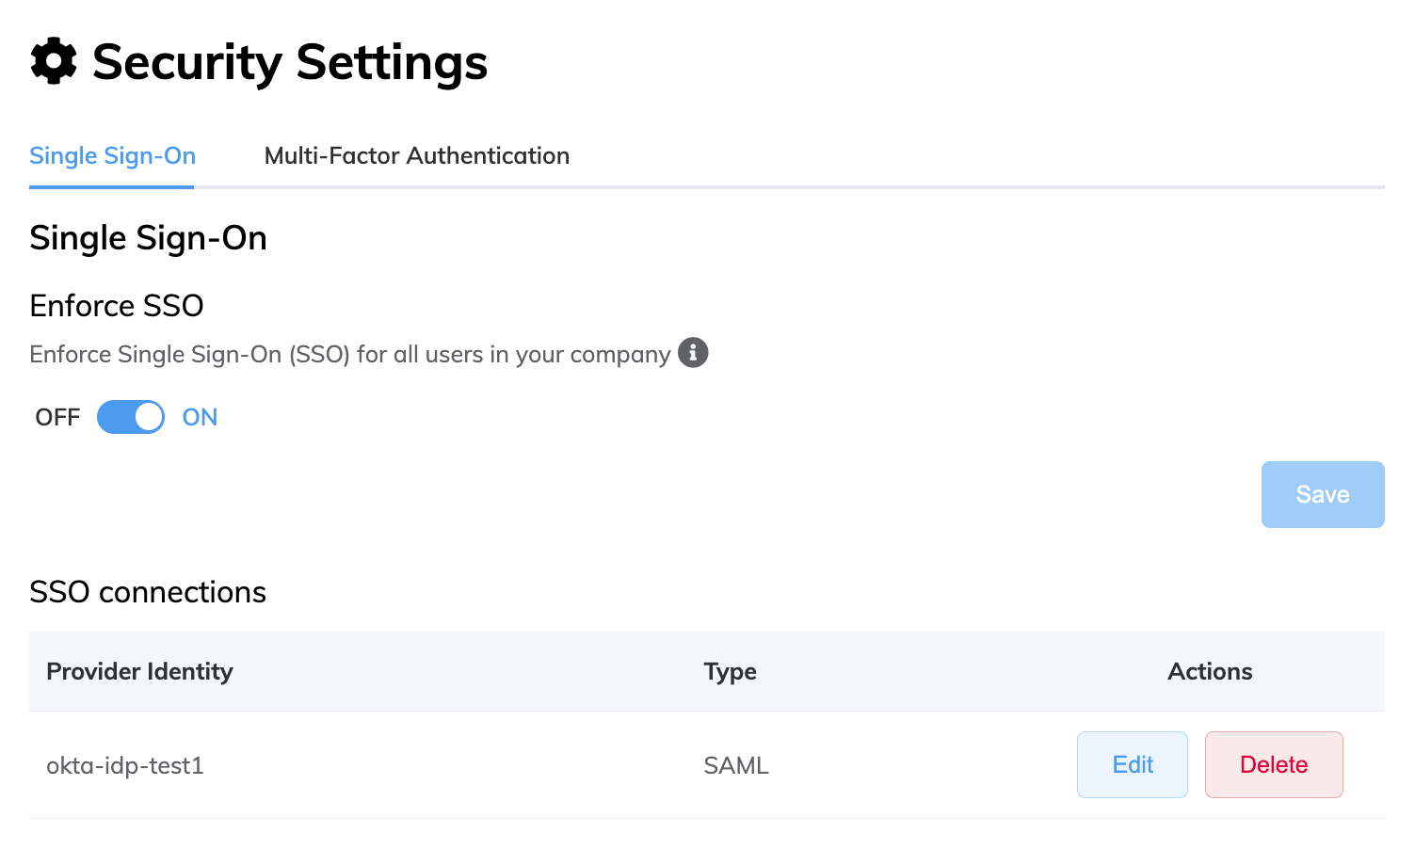Click the Actions column header
Viewport: 1415px width, 849px height.
[x=1209, y=671]
